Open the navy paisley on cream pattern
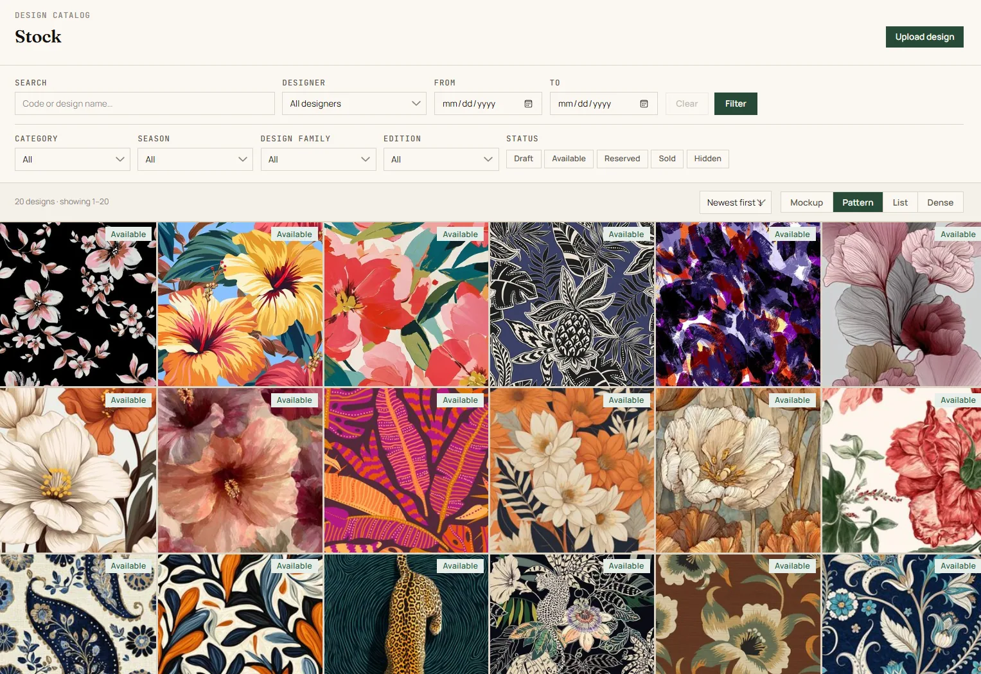981x674 pixels. [78, 614]
